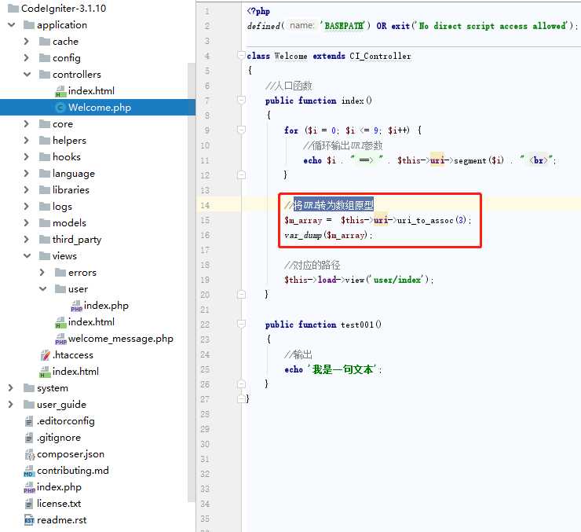Click the helpers folder icon
Viewport: 581px width, 532px height.
(x=45, y=140)
